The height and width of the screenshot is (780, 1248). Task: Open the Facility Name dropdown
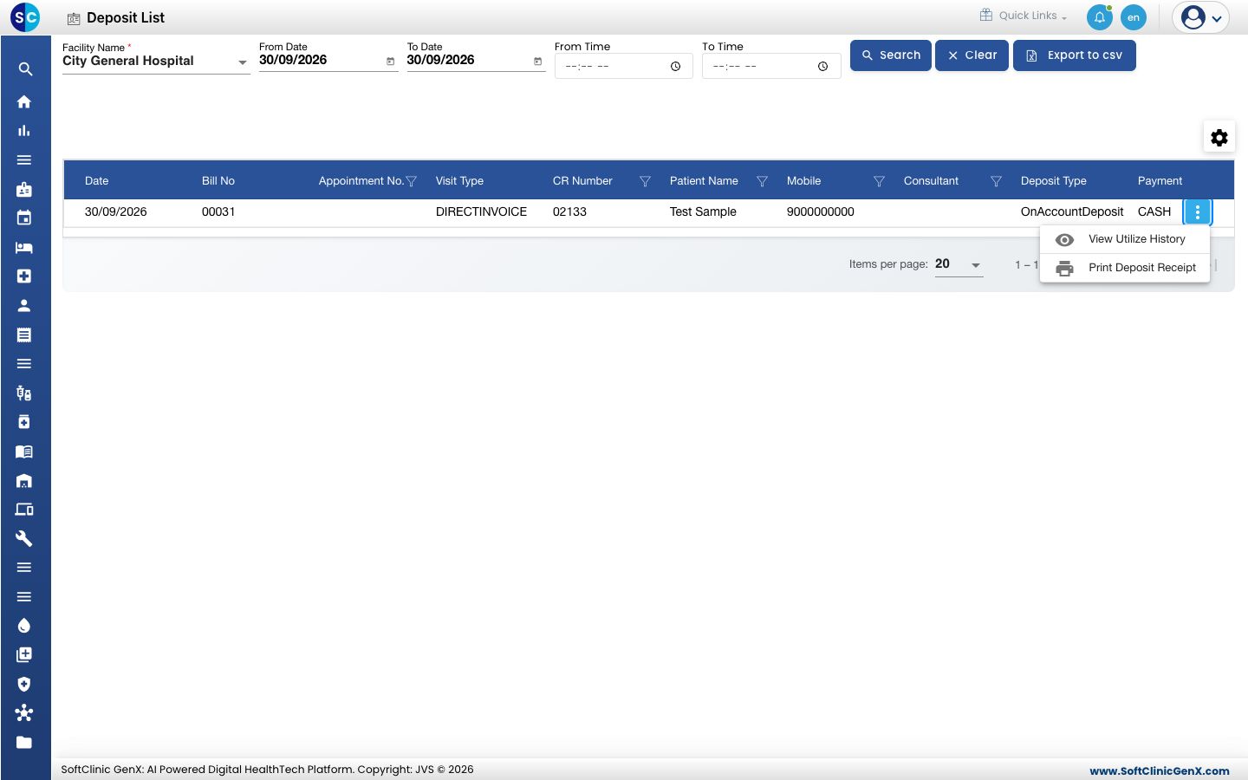point(156,62)
